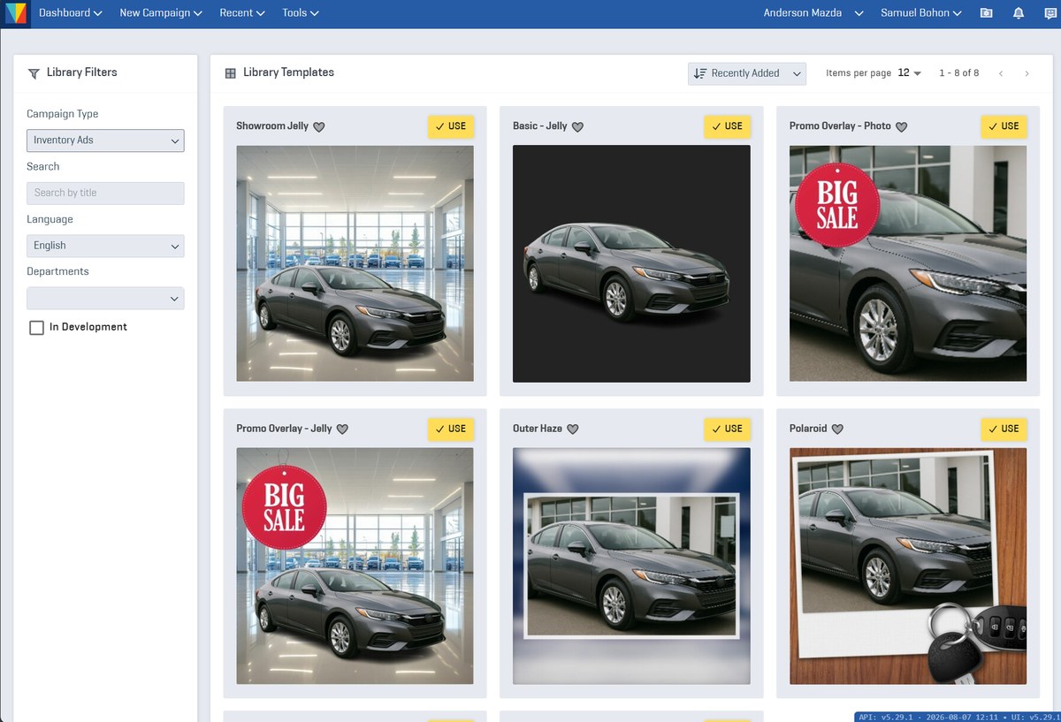Favorite the Basic - Jelly template heart
The height and width of the screenshot is (722, 1061).
[577, 126]
